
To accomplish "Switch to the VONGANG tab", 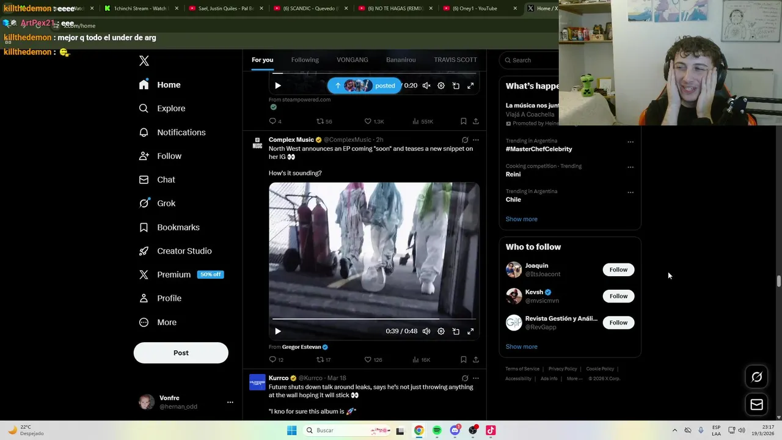I will (x=353, y=60).
